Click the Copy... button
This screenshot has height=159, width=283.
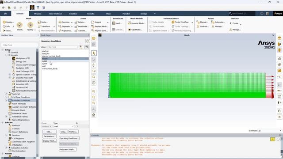[64, 132]
